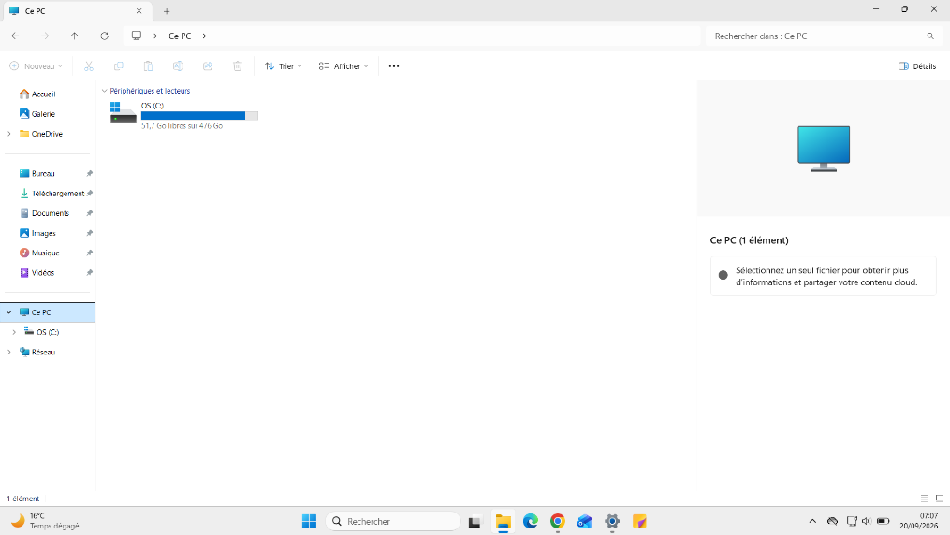The image size is (950, 535).
Task: Click the OS (C:) storage usage bar
Action: coord(199,116)
